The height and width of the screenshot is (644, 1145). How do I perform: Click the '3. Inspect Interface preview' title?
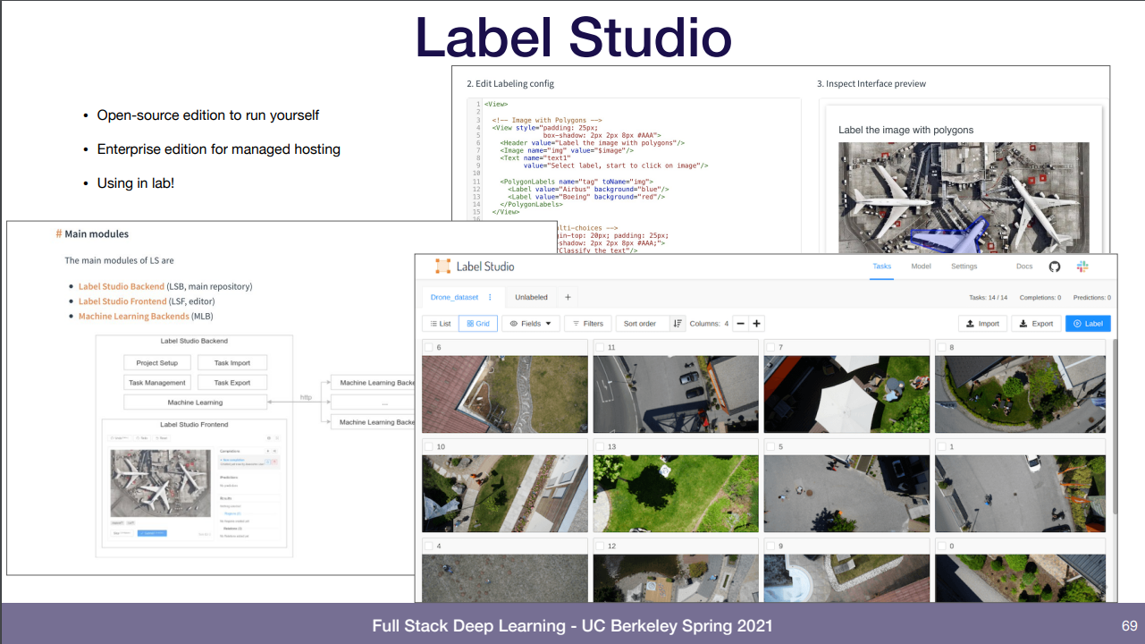coord(871,83)
